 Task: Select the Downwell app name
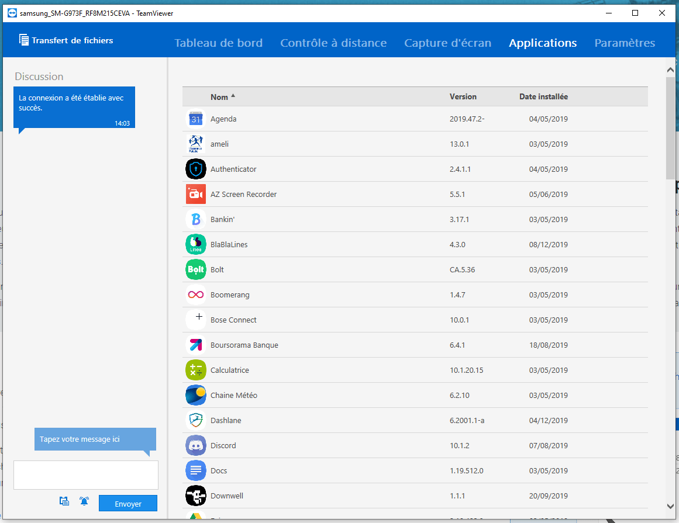[227, 496]
